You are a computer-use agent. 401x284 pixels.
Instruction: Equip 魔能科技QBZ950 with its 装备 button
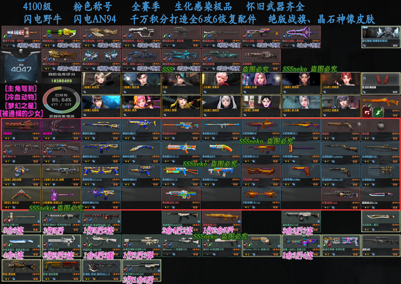pyautogui.click(x=115, y=207)
